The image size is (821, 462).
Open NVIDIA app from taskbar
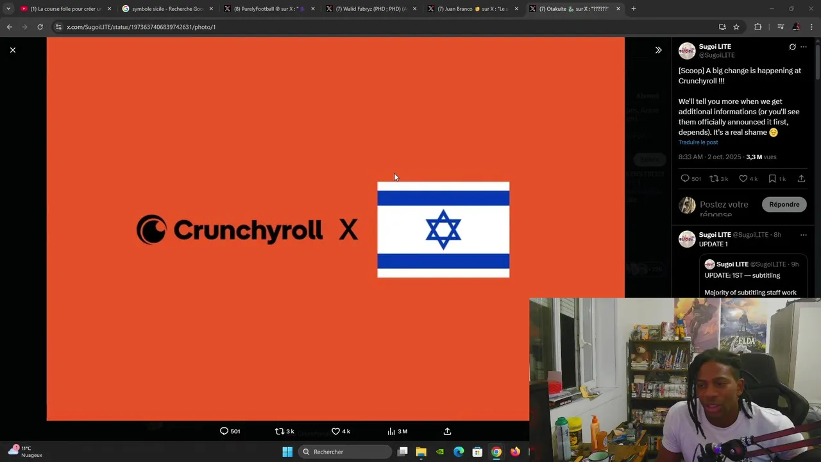440,452
